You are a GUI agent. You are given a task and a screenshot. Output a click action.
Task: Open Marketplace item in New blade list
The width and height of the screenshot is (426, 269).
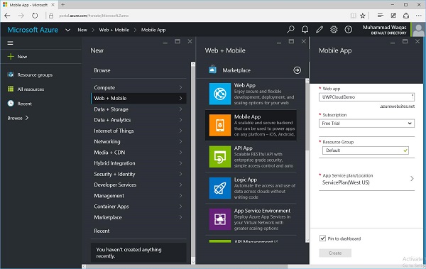point(138,217)
